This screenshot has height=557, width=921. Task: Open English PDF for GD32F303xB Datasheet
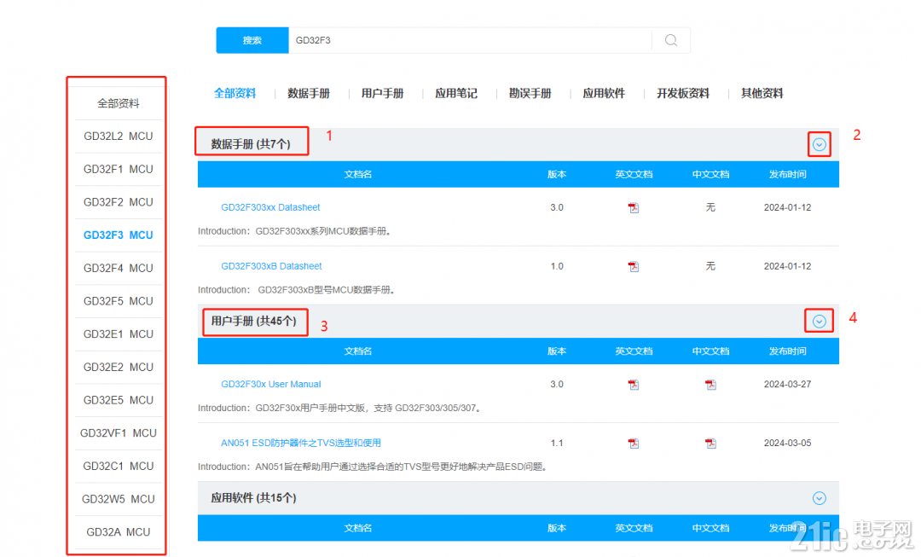[x=633, y=266]
